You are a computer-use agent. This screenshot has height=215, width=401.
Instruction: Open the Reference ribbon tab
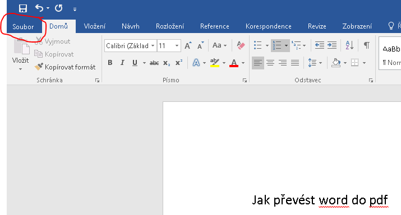click(215, 26)
